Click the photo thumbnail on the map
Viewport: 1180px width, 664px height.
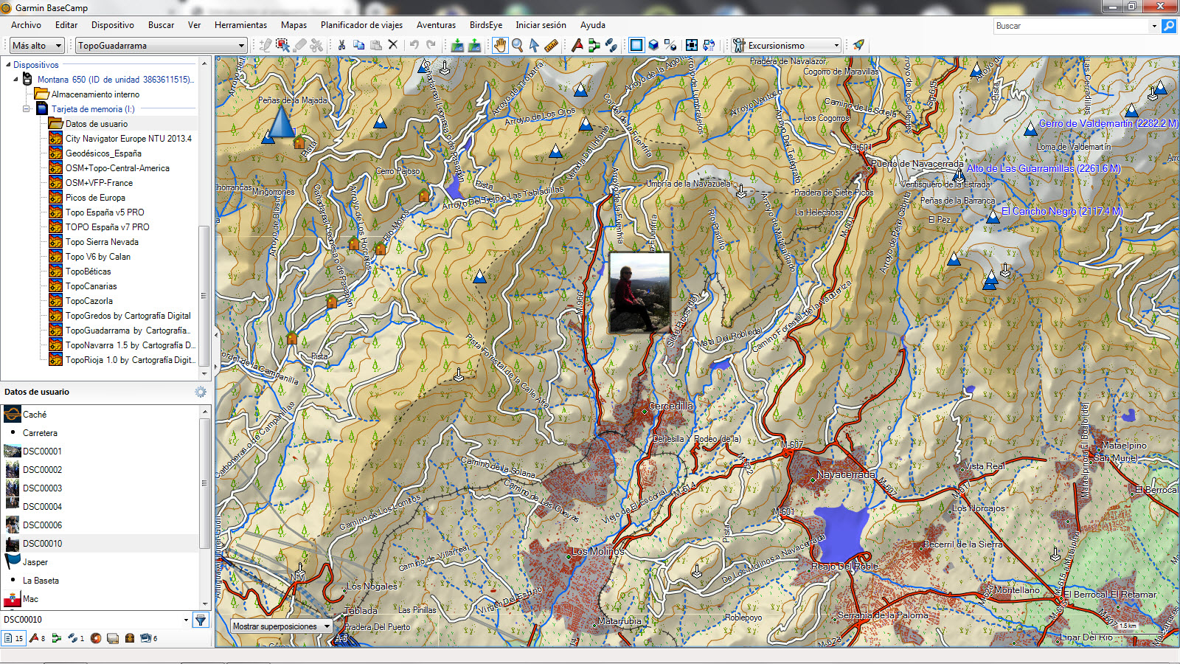click(x=639, y=293)
